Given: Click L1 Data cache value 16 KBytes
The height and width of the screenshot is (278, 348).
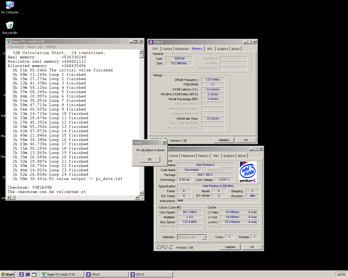Looking at the screenshot, I should [x=233, y=212].
